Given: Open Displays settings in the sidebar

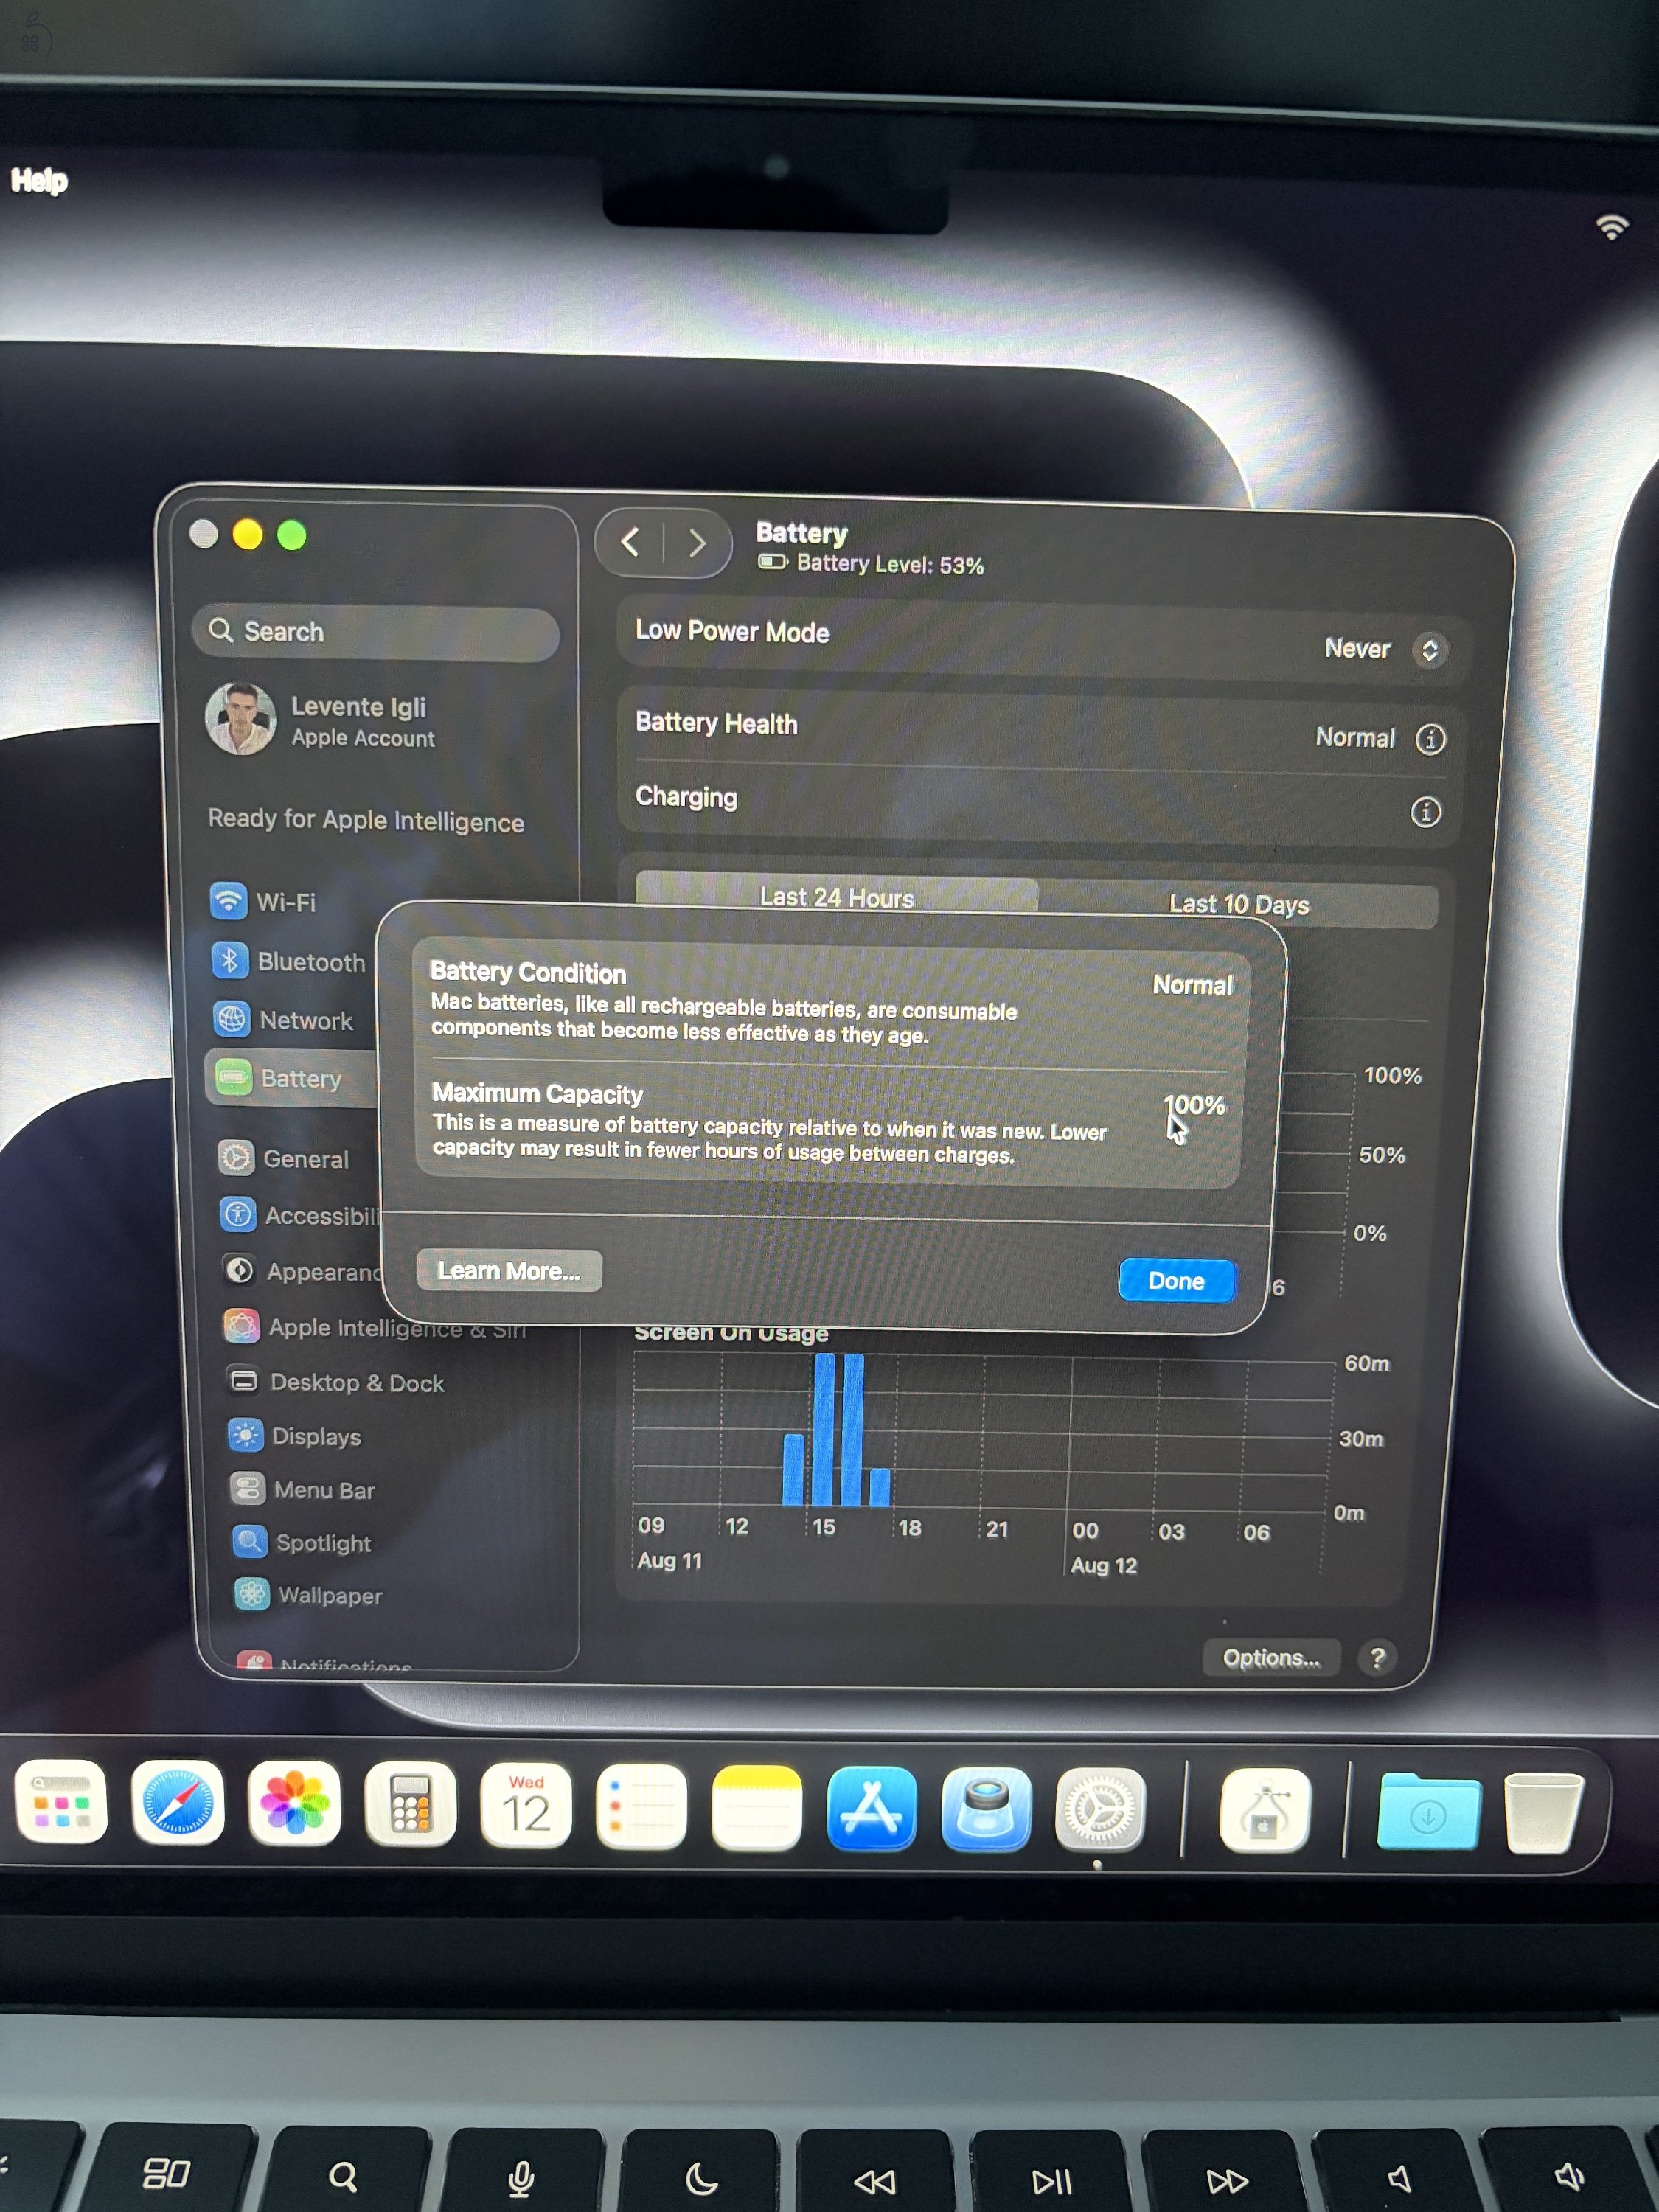Looking at the screenshot, I should 294,1436.
